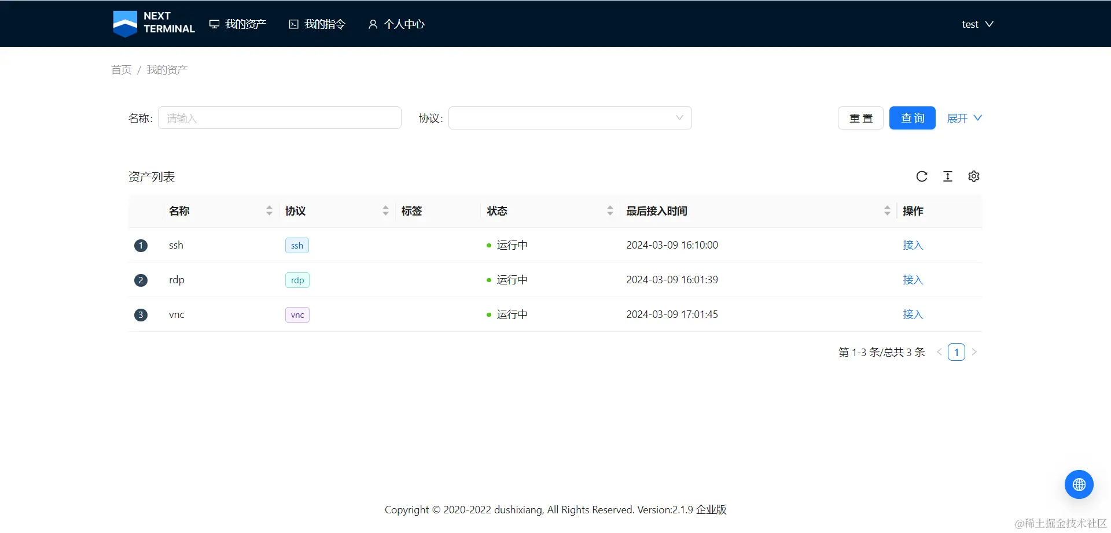Click total count text 第 1-3 条/总共 3 条
1111x533 pixels.
(x=881, y=352)
